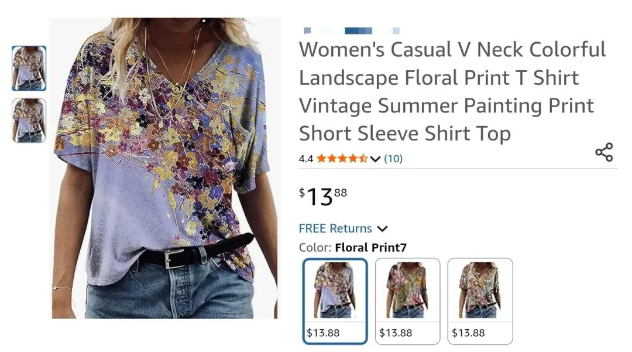Click the share icon beside the rating

click(604, 152)
